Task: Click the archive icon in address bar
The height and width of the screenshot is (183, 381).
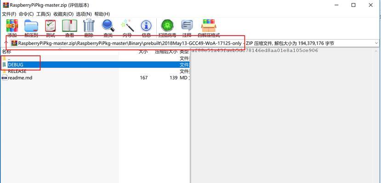Action: click(x=14, y=43)
